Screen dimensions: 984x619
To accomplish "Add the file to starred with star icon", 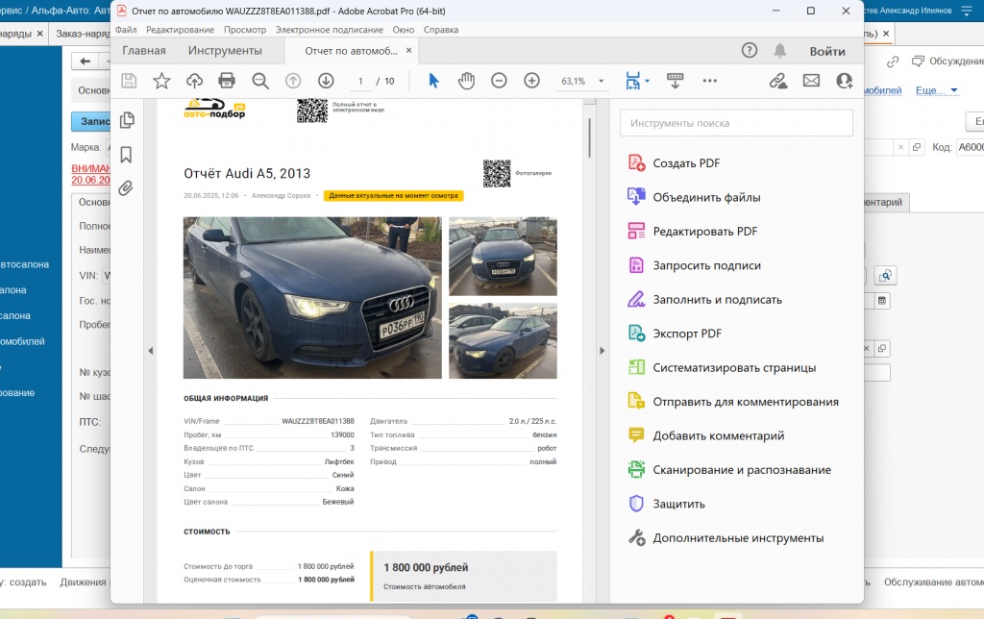I will 161,81.
